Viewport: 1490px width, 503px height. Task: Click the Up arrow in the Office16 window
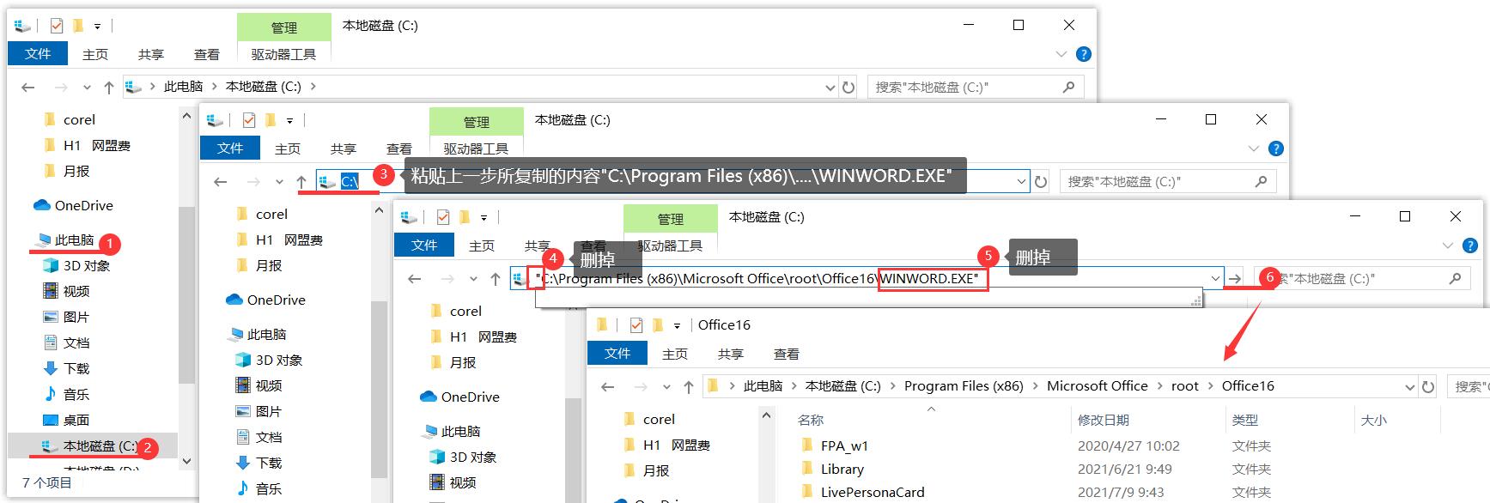tap(688, 387)
